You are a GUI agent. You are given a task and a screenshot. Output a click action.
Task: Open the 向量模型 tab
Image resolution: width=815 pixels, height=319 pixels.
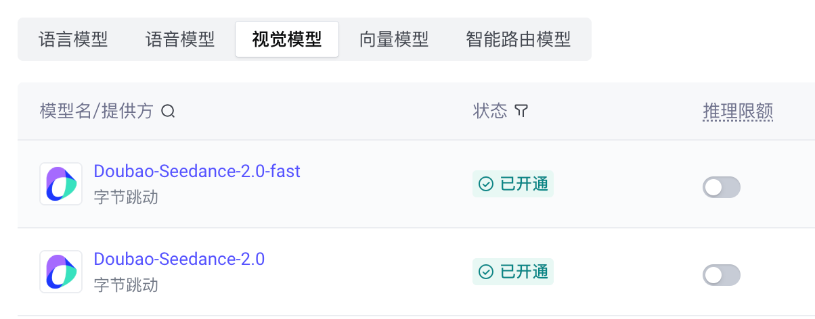[x=394, y=39]
